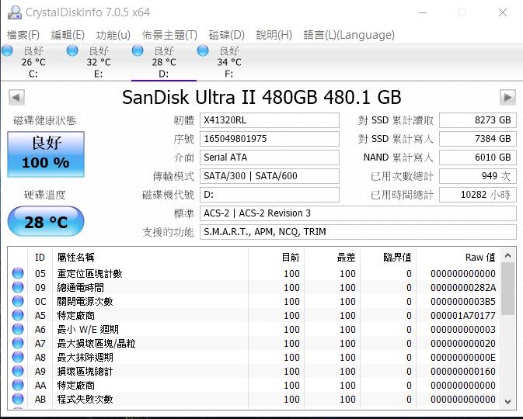Click the blue status icon for attribute A6
The width and height of the screenshot is (523, 419).
18,329
